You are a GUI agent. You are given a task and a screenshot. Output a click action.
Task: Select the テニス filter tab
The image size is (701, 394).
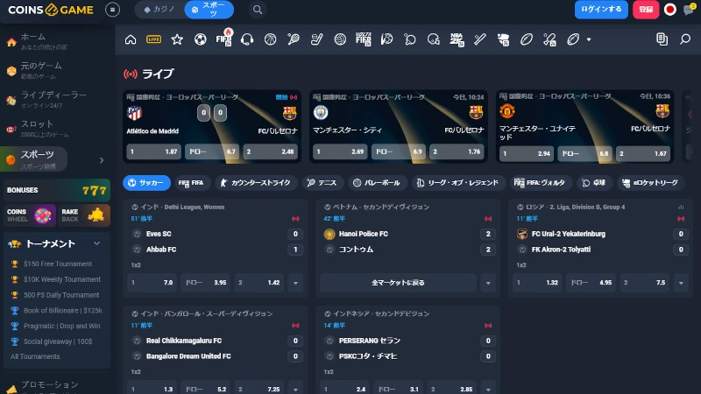[322, 183]
